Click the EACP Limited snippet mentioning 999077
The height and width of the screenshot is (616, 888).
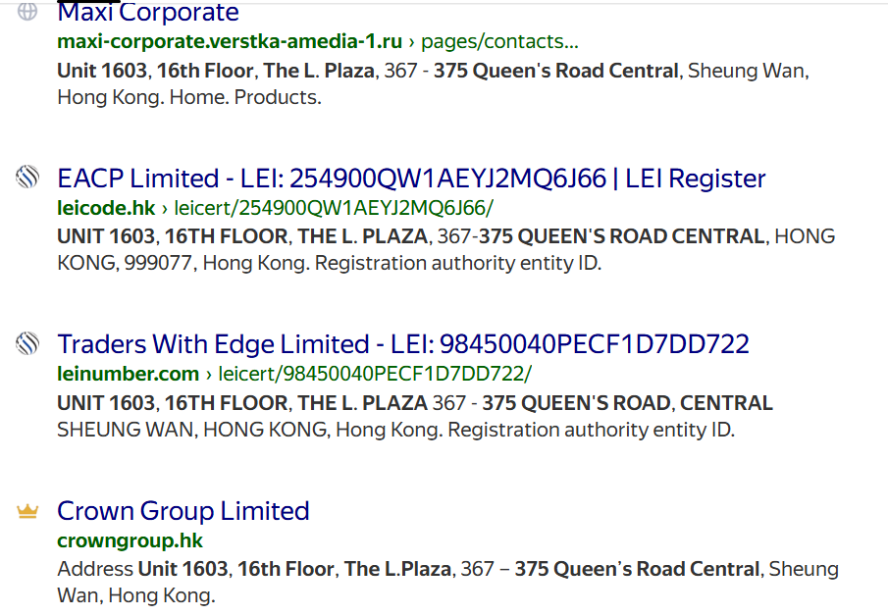(x=446, y=250)
